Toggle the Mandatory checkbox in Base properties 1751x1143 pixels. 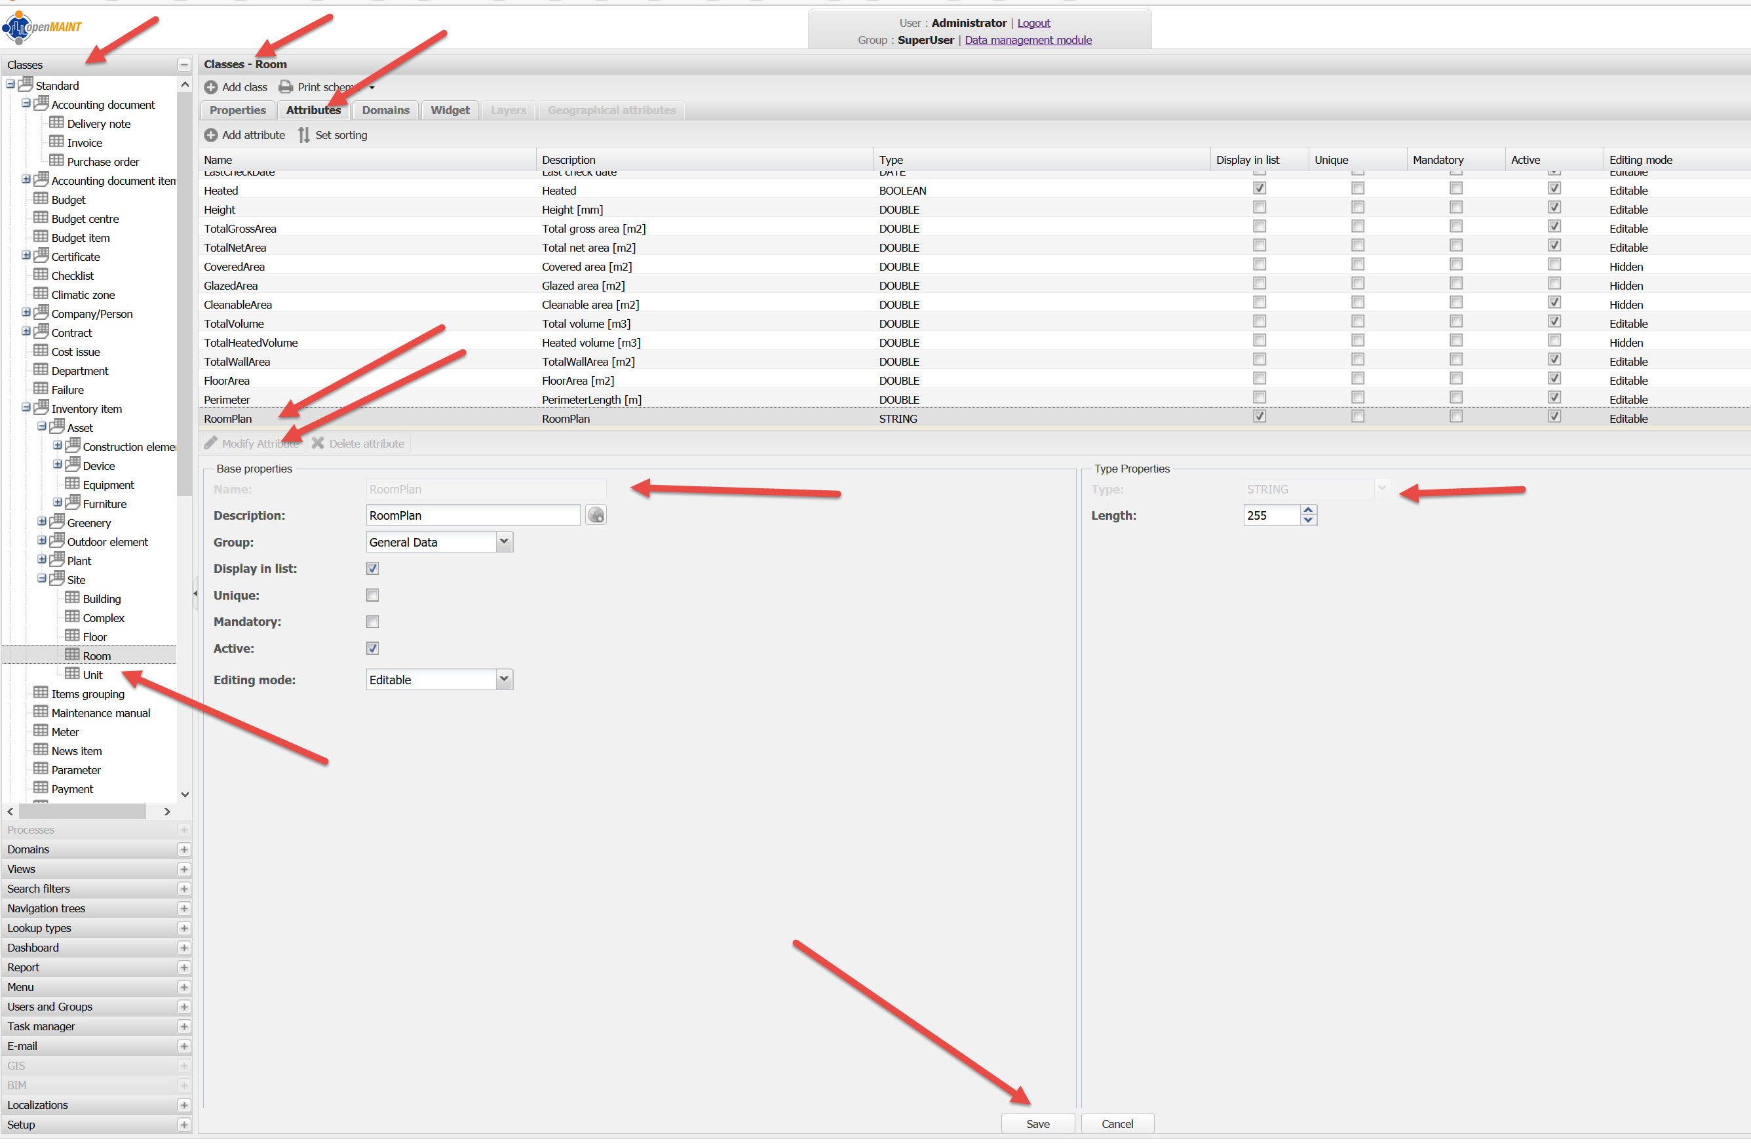point(373,623)
